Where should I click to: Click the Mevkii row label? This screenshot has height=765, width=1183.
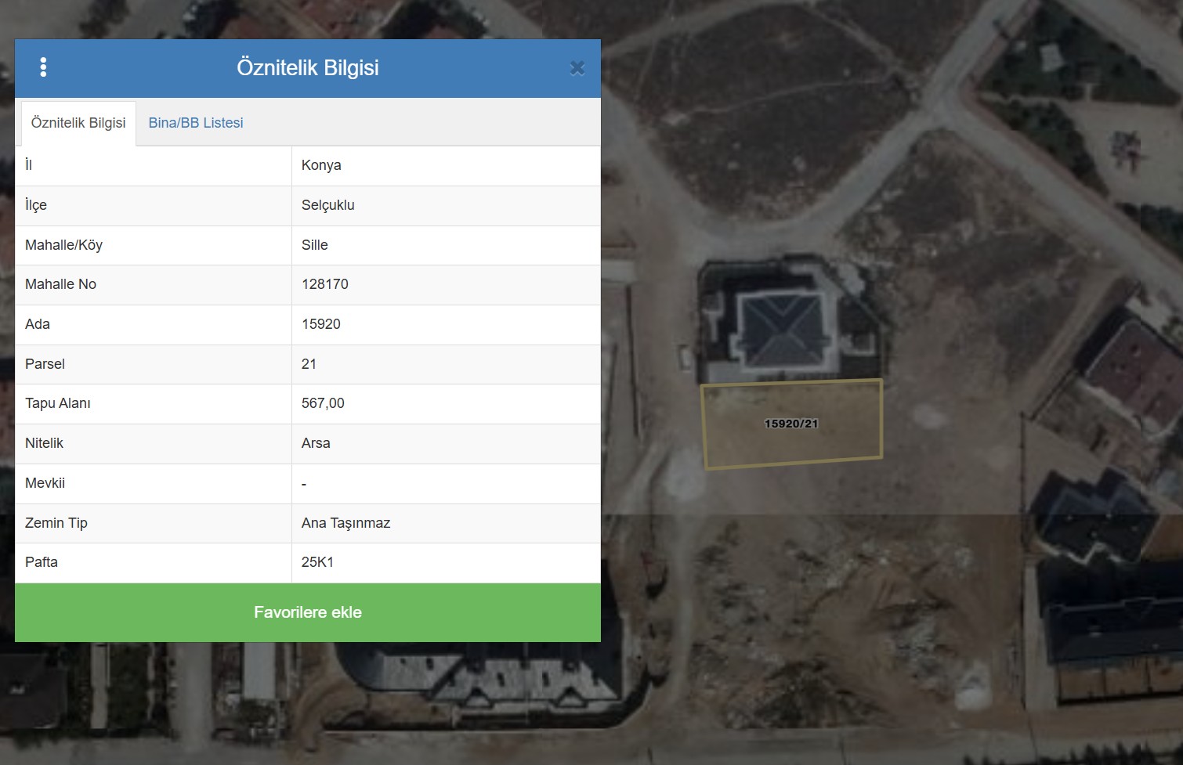coord(45,483)
